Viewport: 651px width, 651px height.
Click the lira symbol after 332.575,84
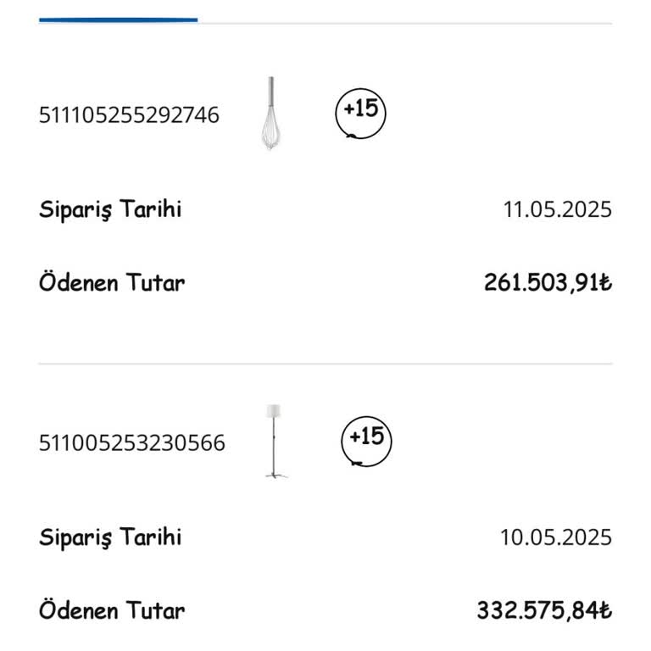(604, 610)
